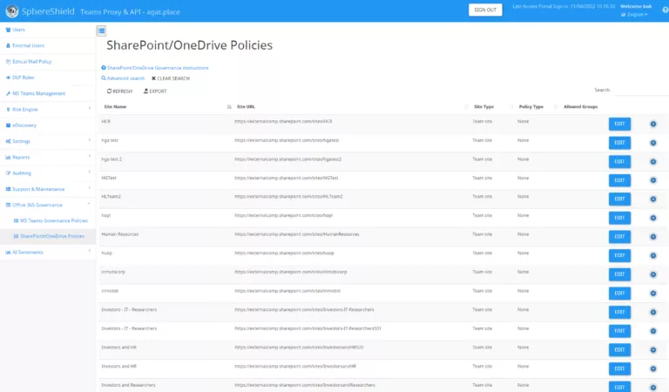669x392 pixels.
Task: Click the Policy Type column header
Action: click(531, 106)
